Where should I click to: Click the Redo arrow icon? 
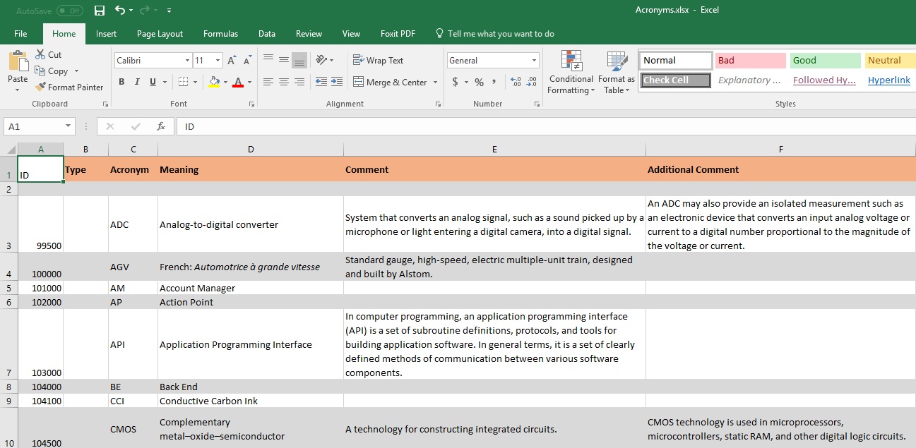[x=146, y=11]
